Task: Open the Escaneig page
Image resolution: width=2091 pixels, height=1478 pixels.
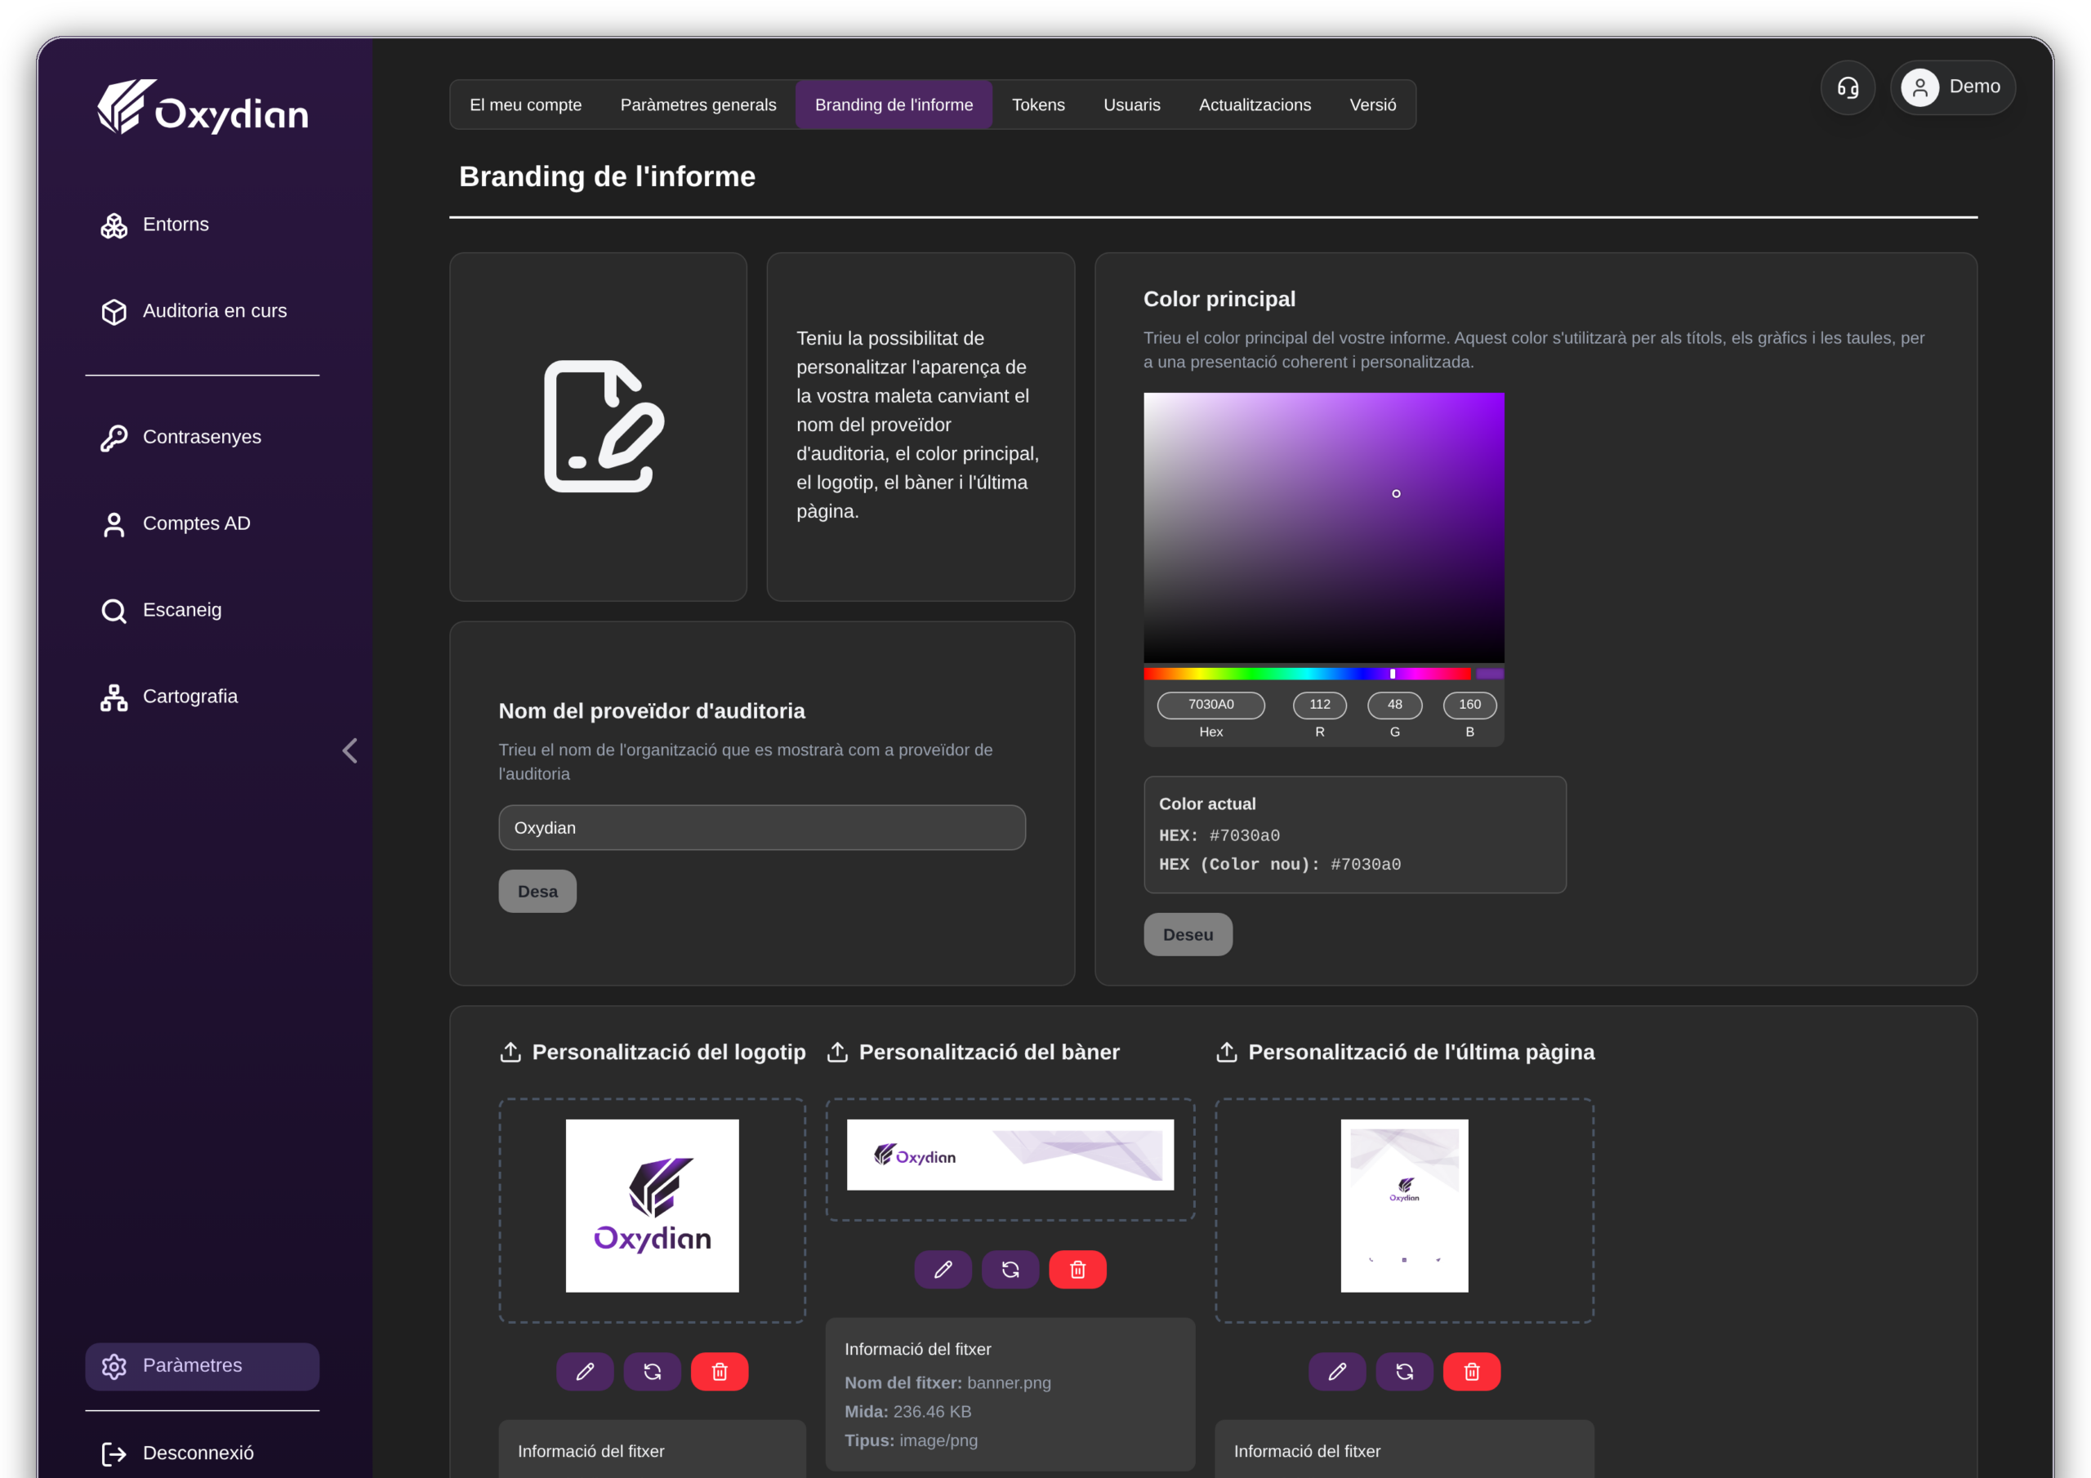Action: click(203, 611)
